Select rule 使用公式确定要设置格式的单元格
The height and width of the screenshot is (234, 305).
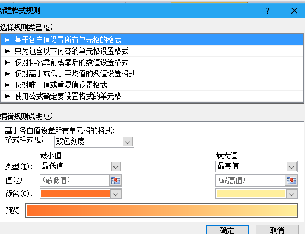(152, 96)
